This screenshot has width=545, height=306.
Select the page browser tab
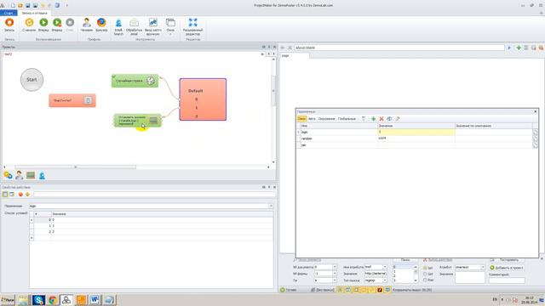coord(295,55)
